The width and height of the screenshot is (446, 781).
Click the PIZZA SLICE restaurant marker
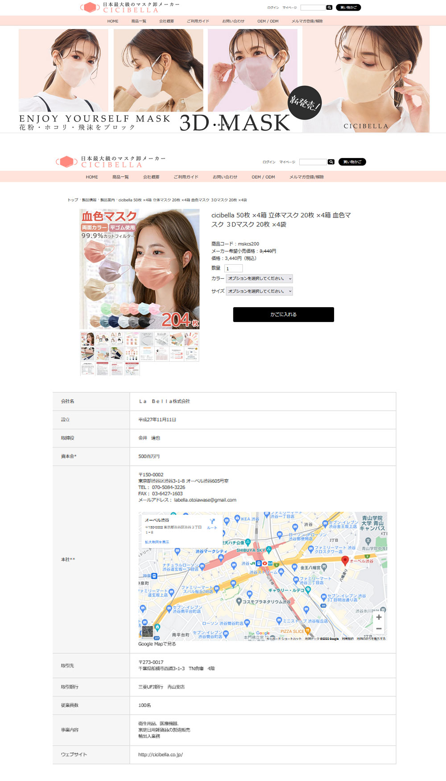coord(307,631)
